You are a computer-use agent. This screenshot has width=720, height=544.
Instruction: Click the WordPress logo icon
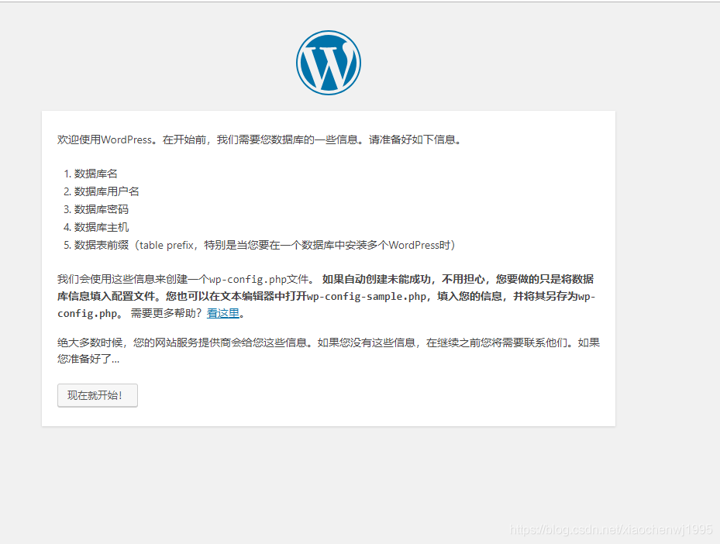[x=329, y=63]
